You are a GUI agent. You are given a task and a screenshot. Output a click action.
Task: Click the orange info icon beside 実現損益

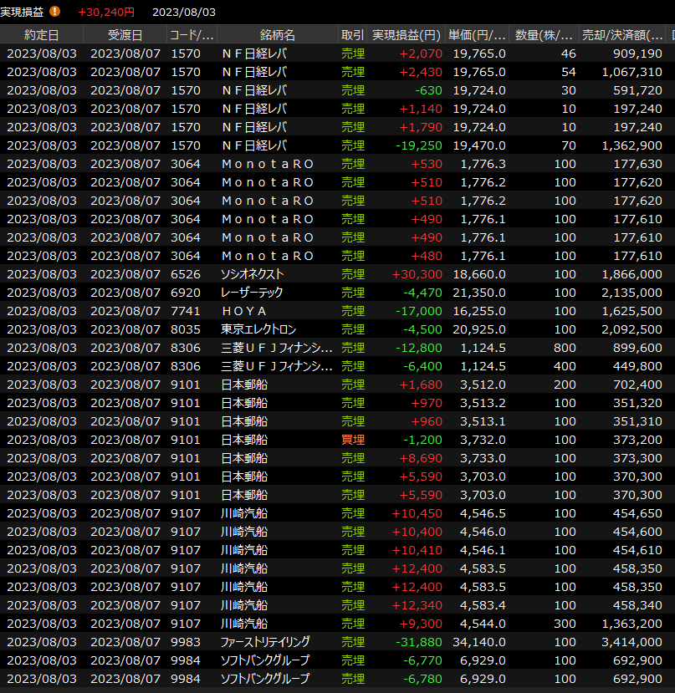click(55, 12)
